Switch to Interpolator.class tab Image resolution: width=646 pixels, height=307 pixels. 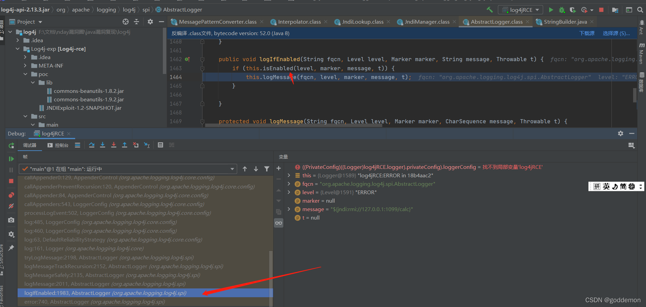(299, 22)
